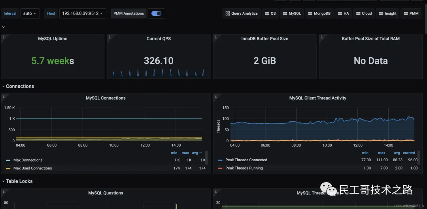Open the OS dashboards menu

[x=270, y=13]
